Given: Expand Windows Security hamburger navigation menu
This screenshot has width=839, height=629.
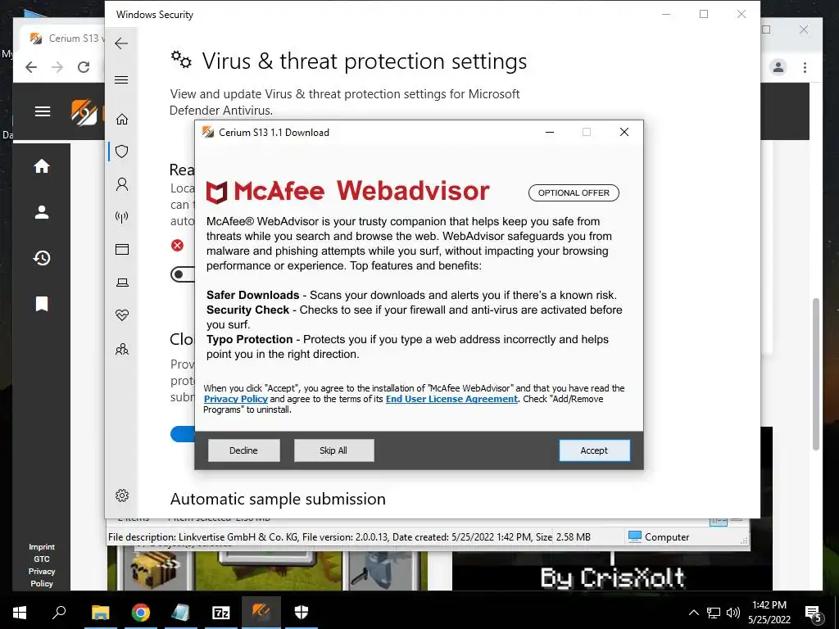Looking at the screenshot, I should pyautogui.click(x=121, y=79).
